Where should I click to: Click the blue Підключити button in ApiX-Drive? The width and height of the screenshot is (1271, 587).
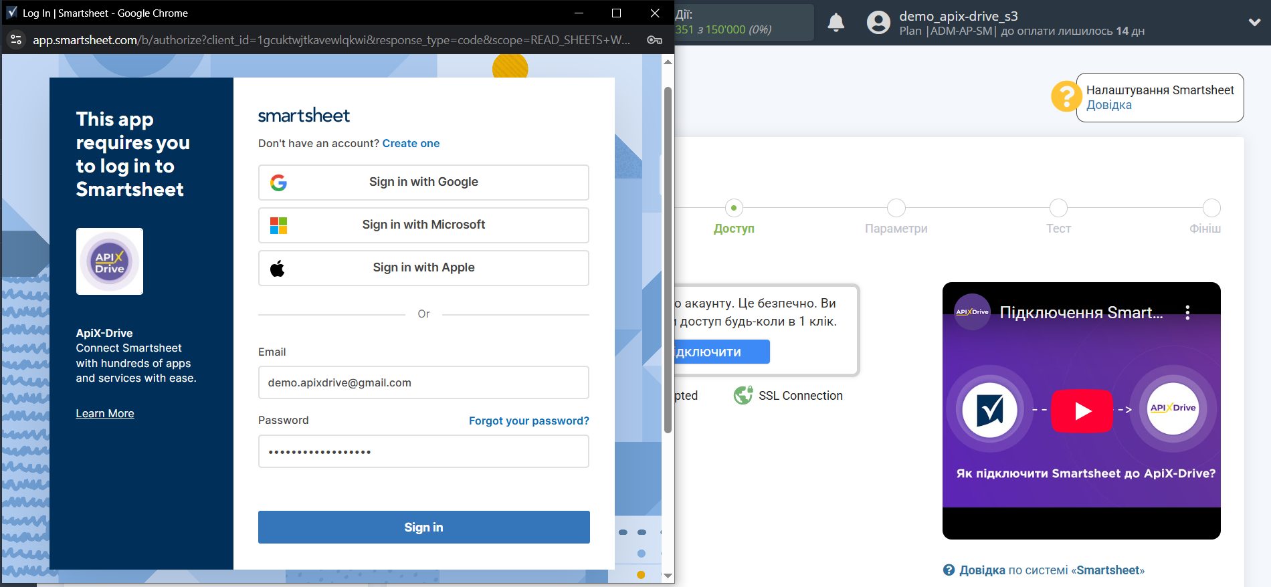(x=722, y=352)
